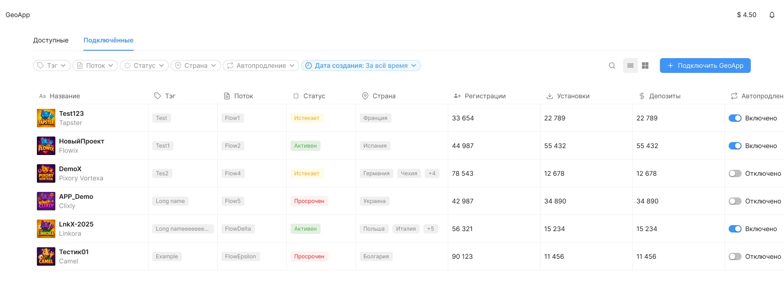Expand the Страна filter dropdown
Image resolution: width=784 pixels, height=298 pixels.
[x=196, y=66]
